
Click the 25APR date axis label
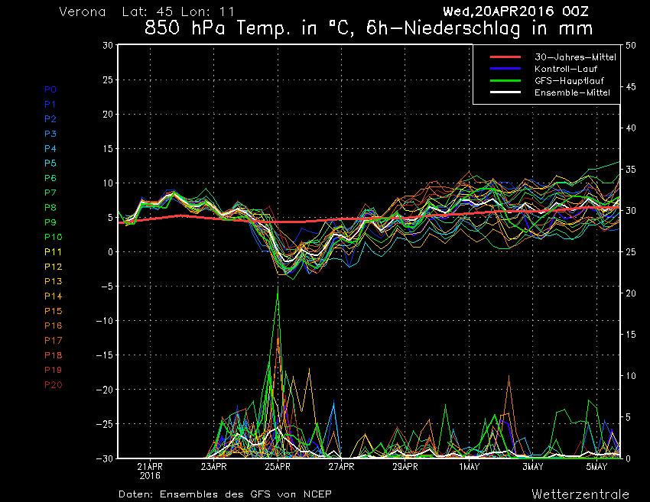pyautogui.click(x=278, y=467)
